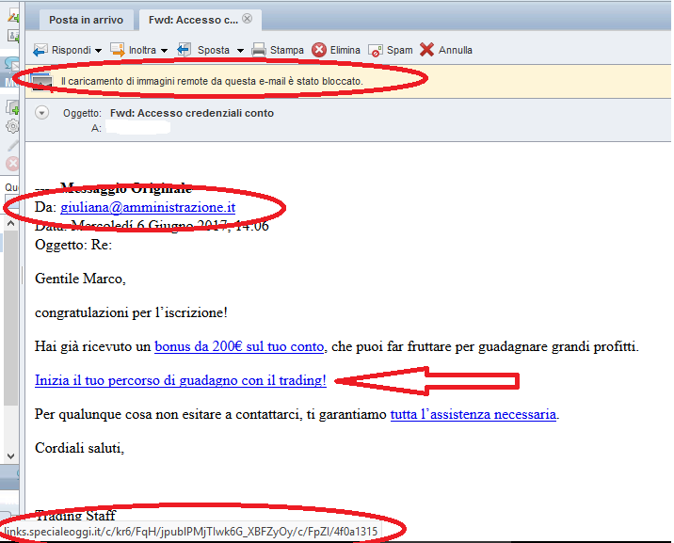Click the Sposta move icon
The height and width of the screenshot is (543, 674).
185,50
